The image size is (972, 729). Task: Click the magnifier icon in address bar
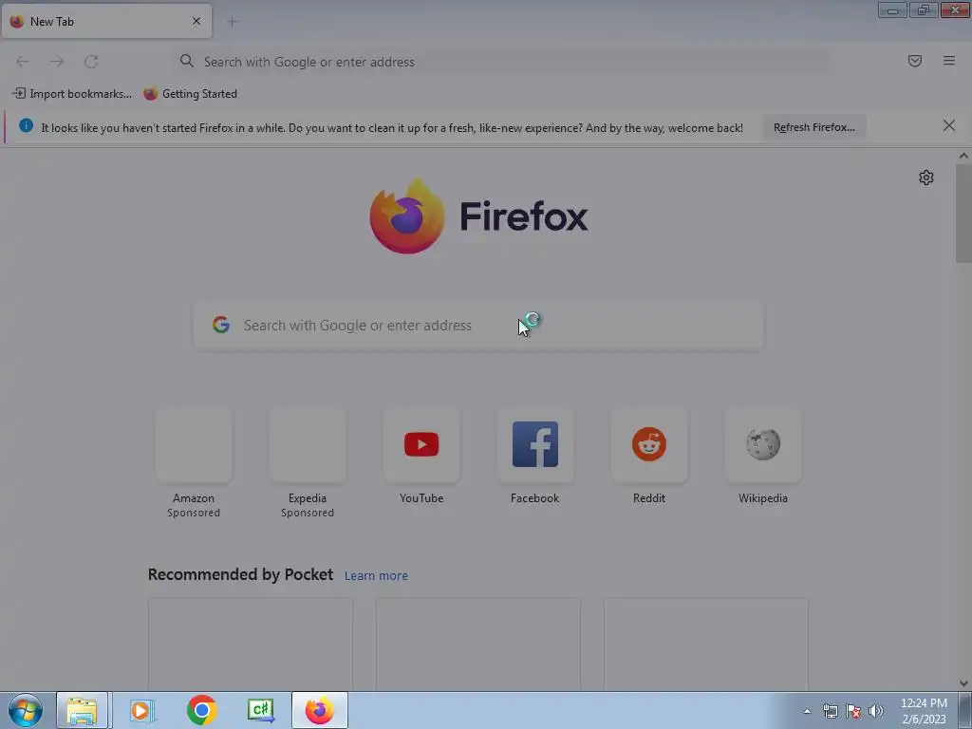(187, 61)
